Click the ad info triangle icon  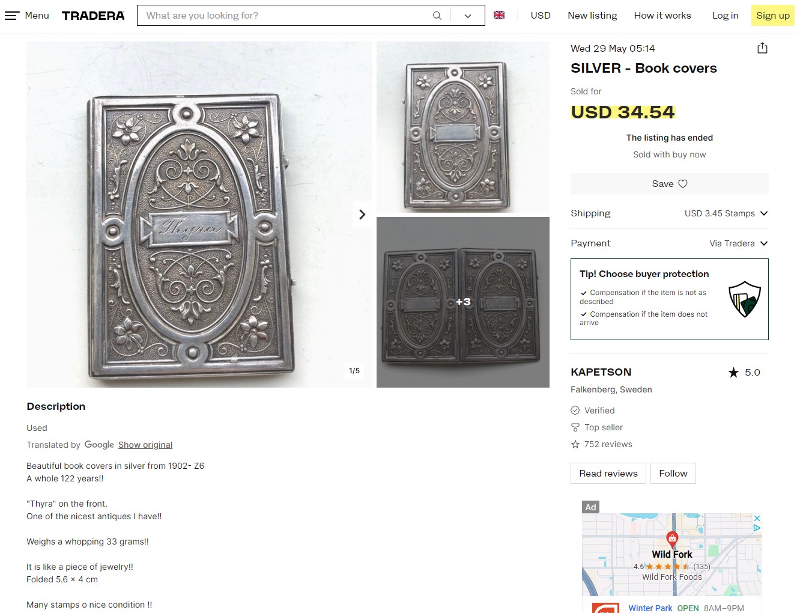[x=757, y=528]
